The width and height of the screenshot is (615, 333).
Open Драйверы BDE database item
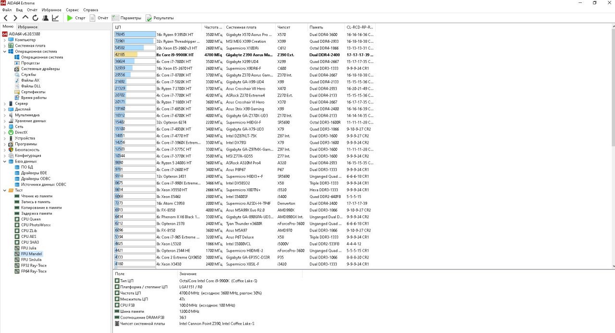point(31,173)
